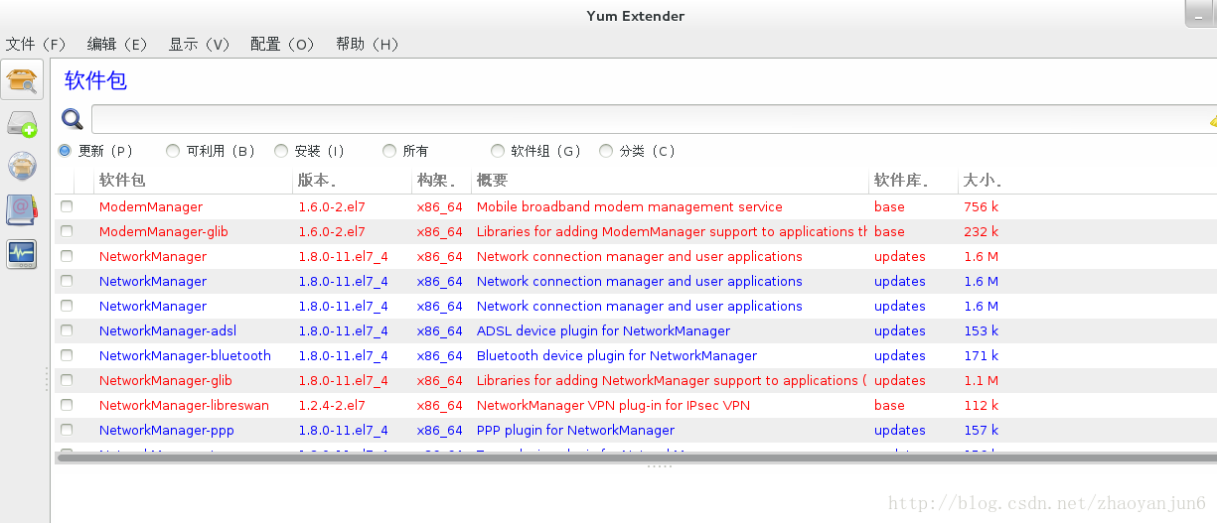
Task: Open the output view (monitor icon)
Action: [x=22, y=253]
